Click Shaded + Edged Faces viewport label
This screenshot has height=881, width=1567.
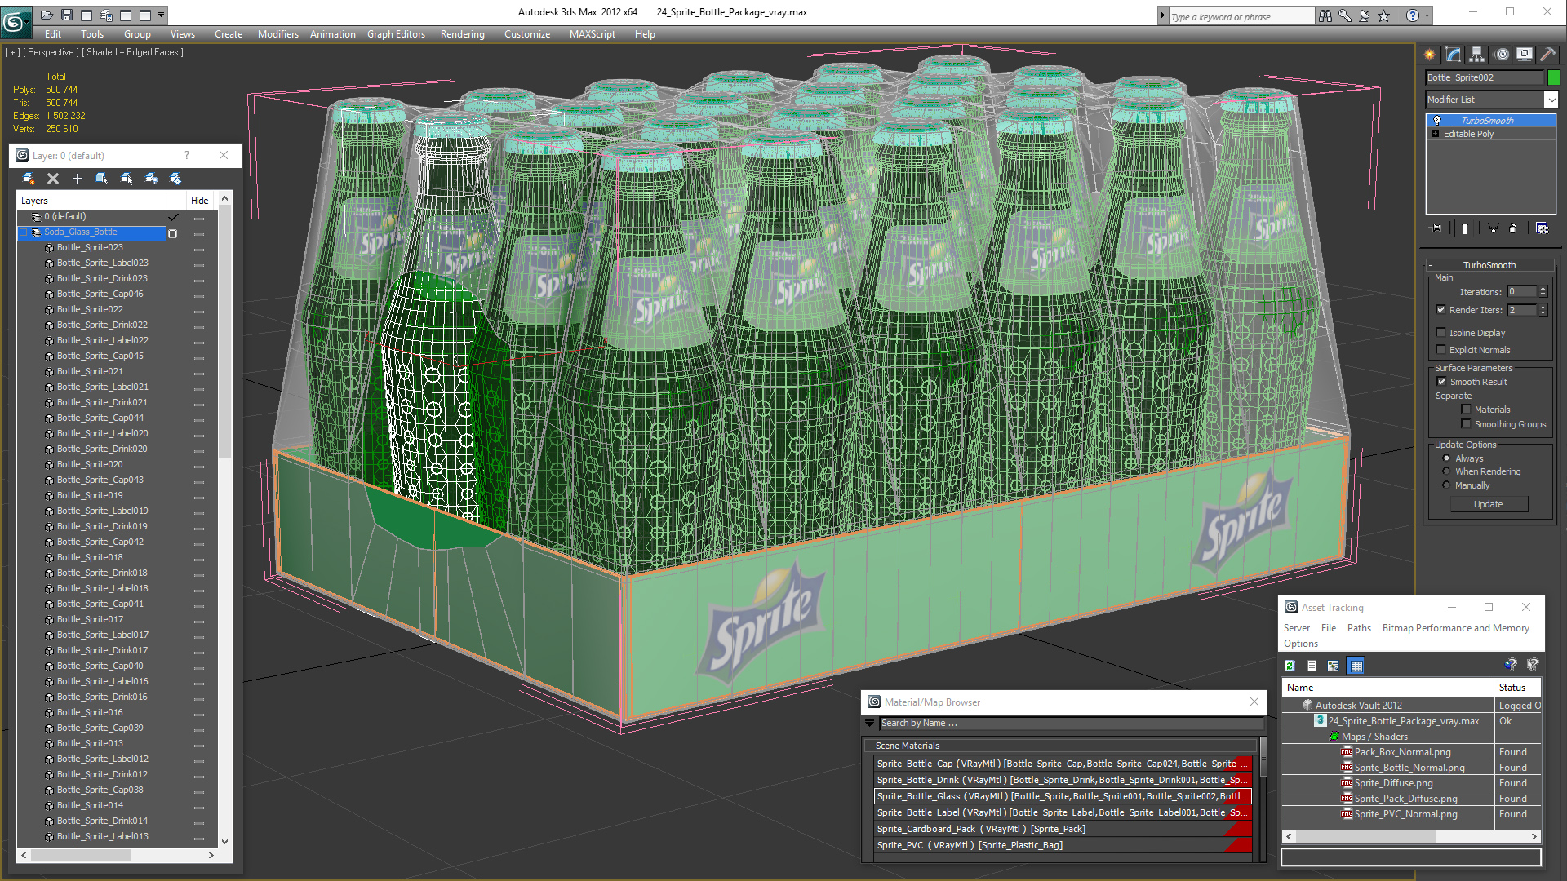coord(135,52)
